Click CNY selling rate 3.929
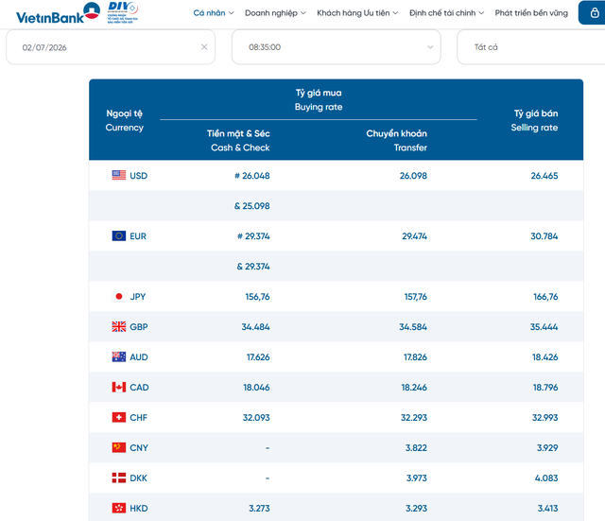Image resolution: width=605 pixels, height=521 pixels. [x=547, y=448]
